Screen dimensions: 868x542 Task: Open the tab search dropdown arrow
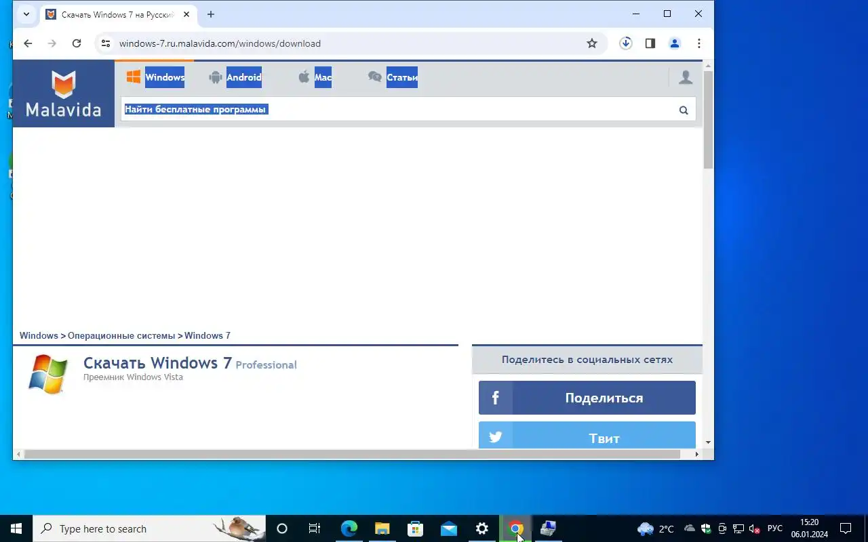pyautogui.click(x=26, y=14)
